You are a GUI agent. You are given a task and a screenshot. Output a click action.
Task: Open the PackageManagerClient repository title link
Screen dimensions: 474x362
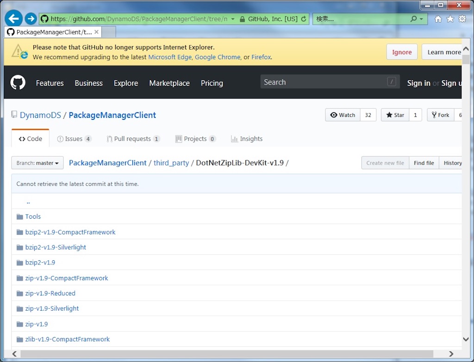pyautogui.click(x=112, y=115)
